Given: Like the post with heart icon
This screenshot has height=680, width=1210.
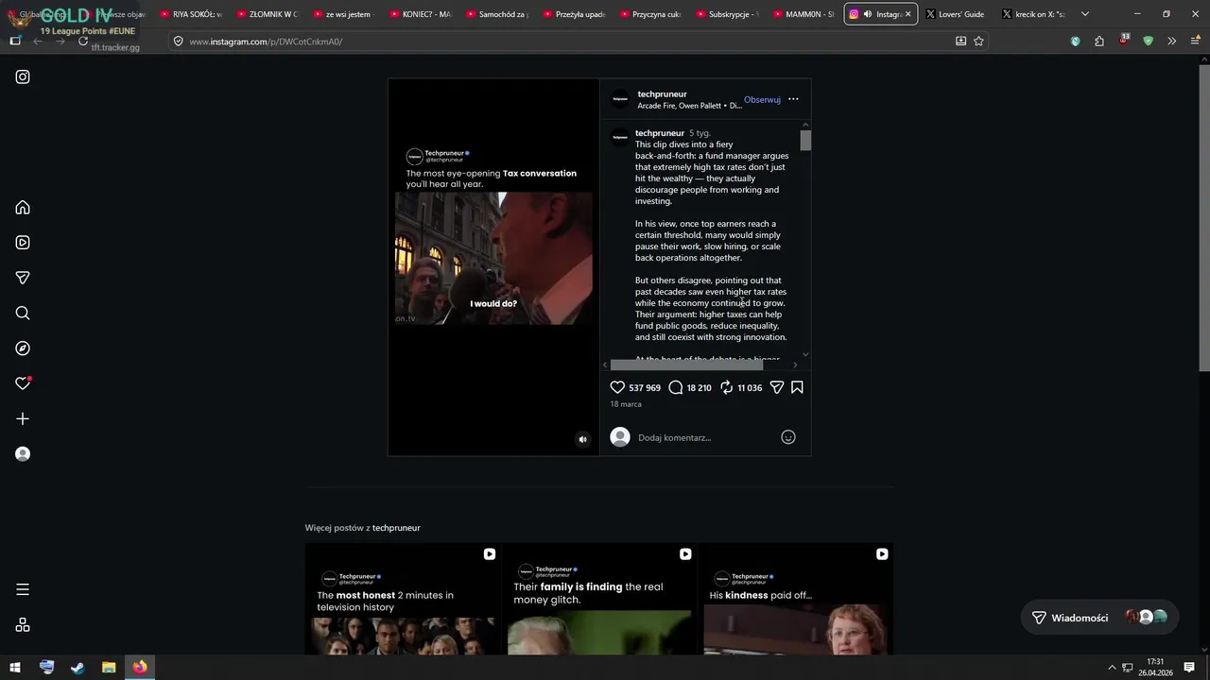Looking at the screenshot, I should 617,387.
